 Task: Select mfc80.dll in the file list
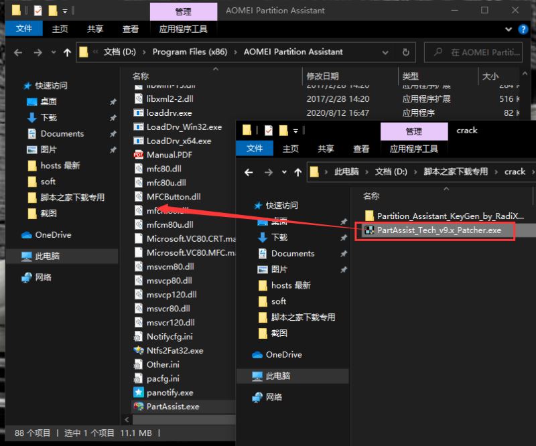pyautogui.click(x=164, y=169)
